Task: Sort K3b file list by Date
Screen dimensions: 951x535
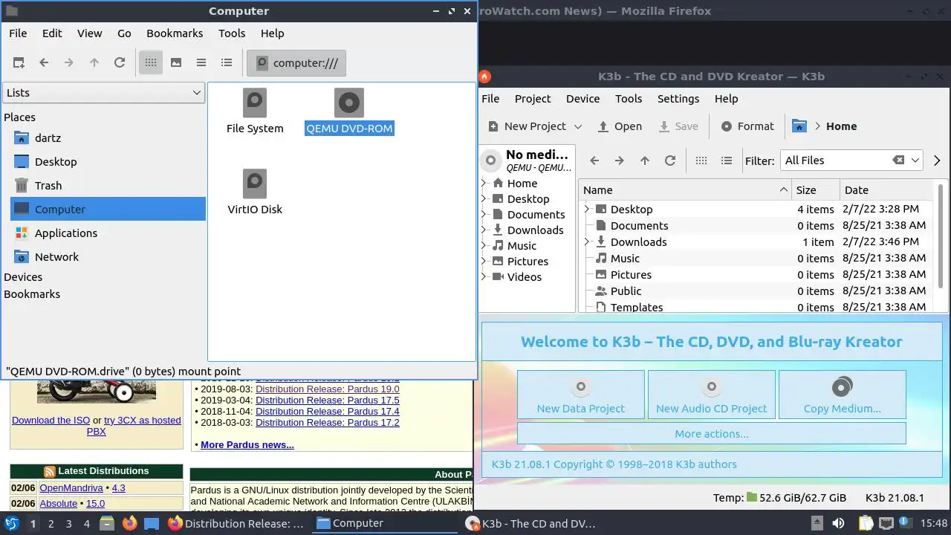Action: (x=887, y=190)
